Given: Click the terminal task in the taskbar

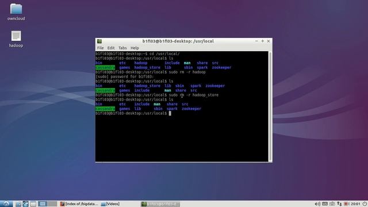Looking at the screenshot, I should click(160, 204).
